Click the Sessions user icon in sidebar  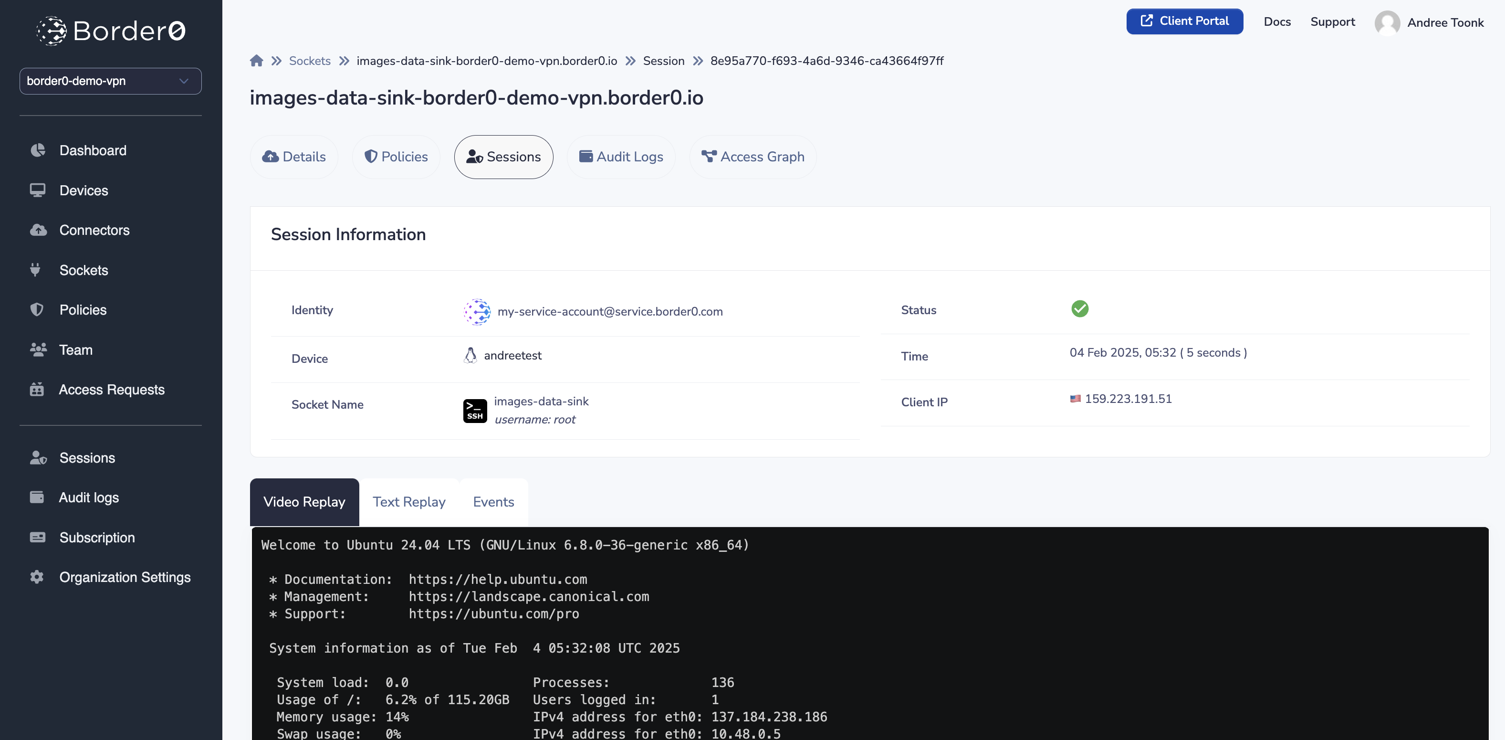pos(38,458)
